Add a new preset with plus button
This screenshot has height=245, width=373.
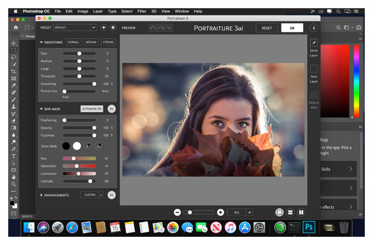pyautogui.click(x=104, y=27)
